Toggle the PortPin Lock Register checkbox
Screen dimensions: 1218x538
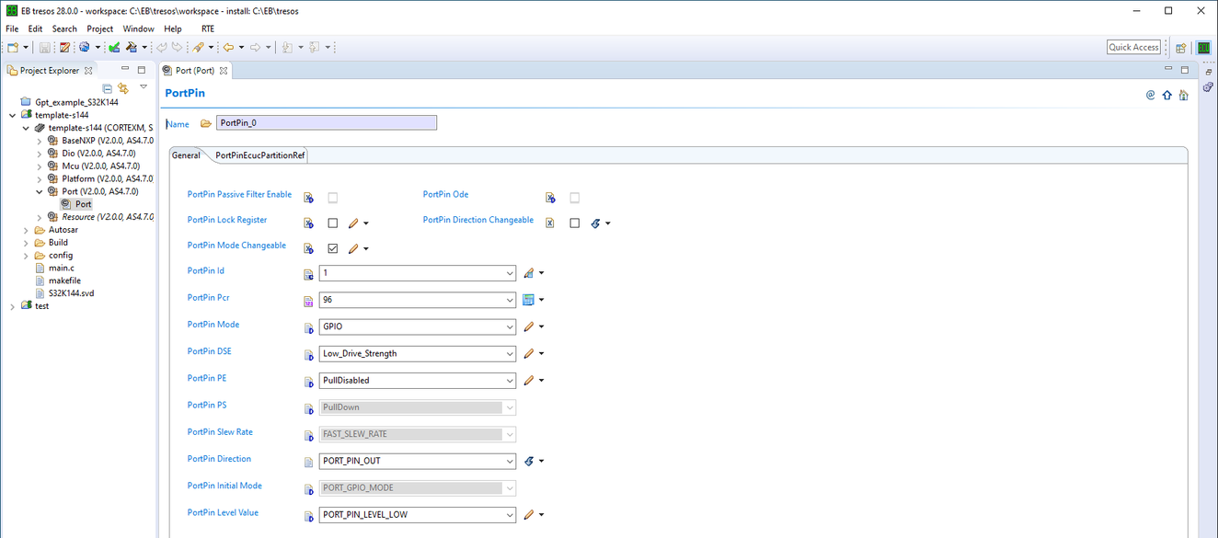point(333,223)
